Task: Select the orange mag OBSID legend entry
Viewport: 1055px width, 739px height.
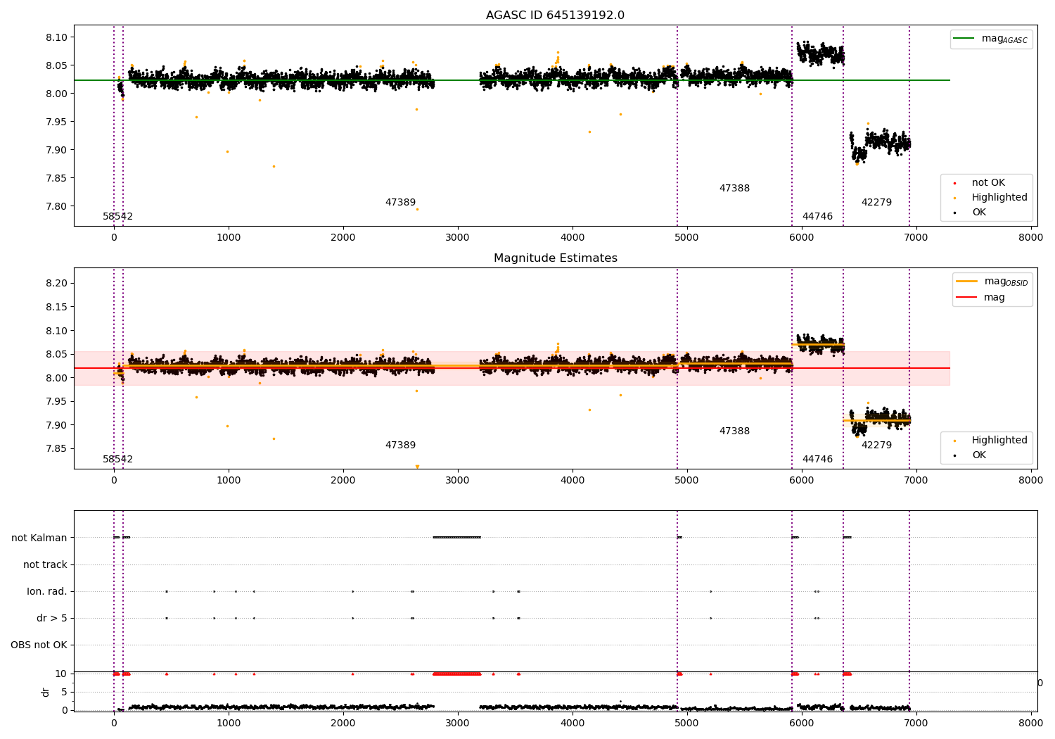Action: point(992,282)
